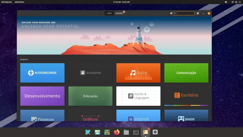Switch to the Início tab
The width and height of the screenshot is (243, 137).
(x=109, y=13)
